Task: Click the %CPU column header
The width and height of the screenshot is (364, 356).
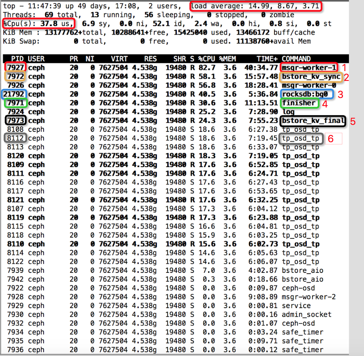Action: coord(207,59)
